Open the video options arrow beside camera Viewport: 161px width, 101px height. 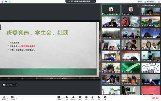pyautogui.click(x=16, y=98)
